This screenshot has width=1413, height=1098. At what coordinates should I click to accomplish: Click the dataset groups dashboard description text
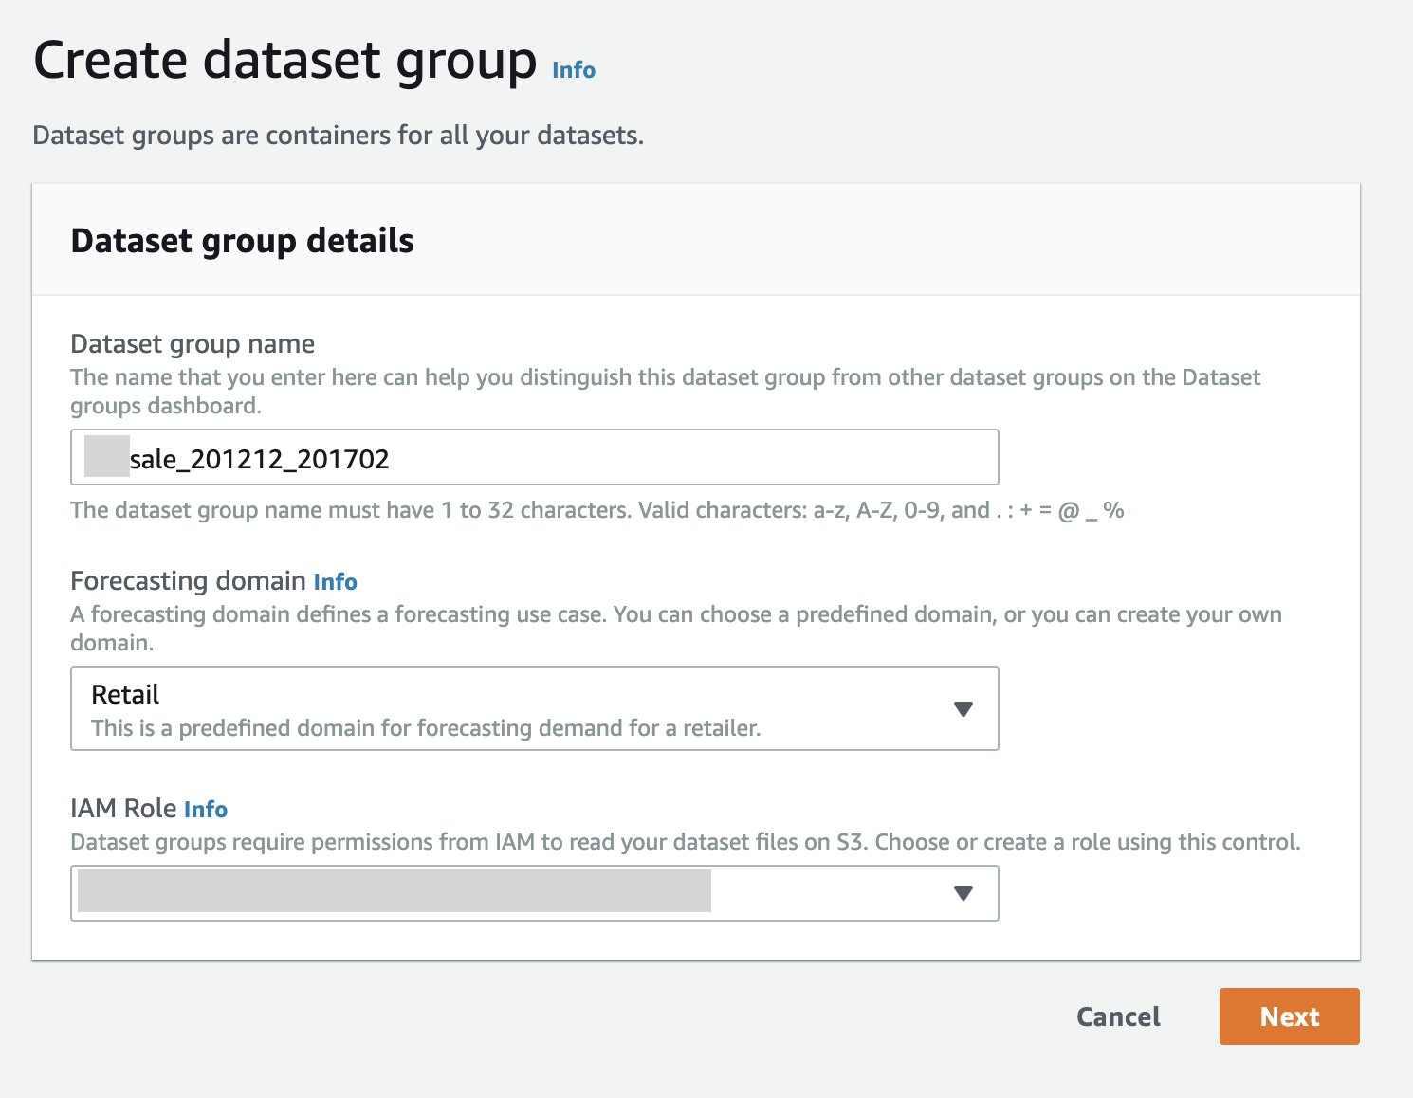coord(664,391)
